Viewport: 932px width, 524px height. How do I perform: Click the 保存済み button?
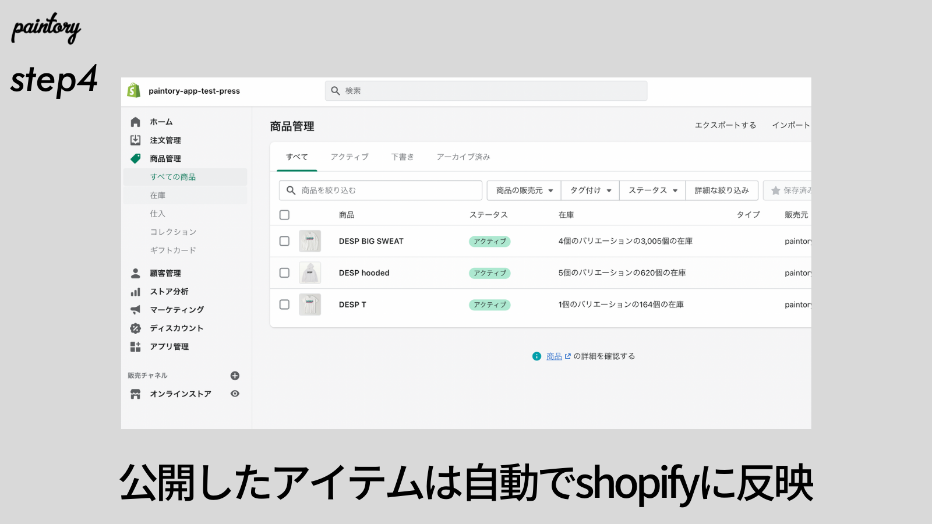(788, 190)
